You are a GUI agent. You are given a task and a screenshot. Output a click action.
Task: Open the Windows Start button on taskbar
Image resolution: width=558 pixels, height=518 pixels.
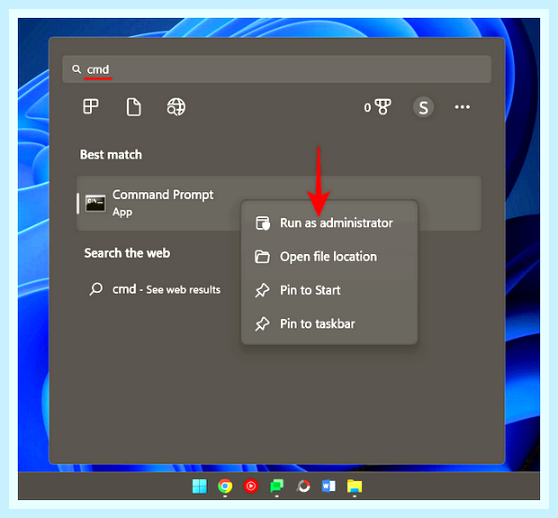click(x=199, y=486)
